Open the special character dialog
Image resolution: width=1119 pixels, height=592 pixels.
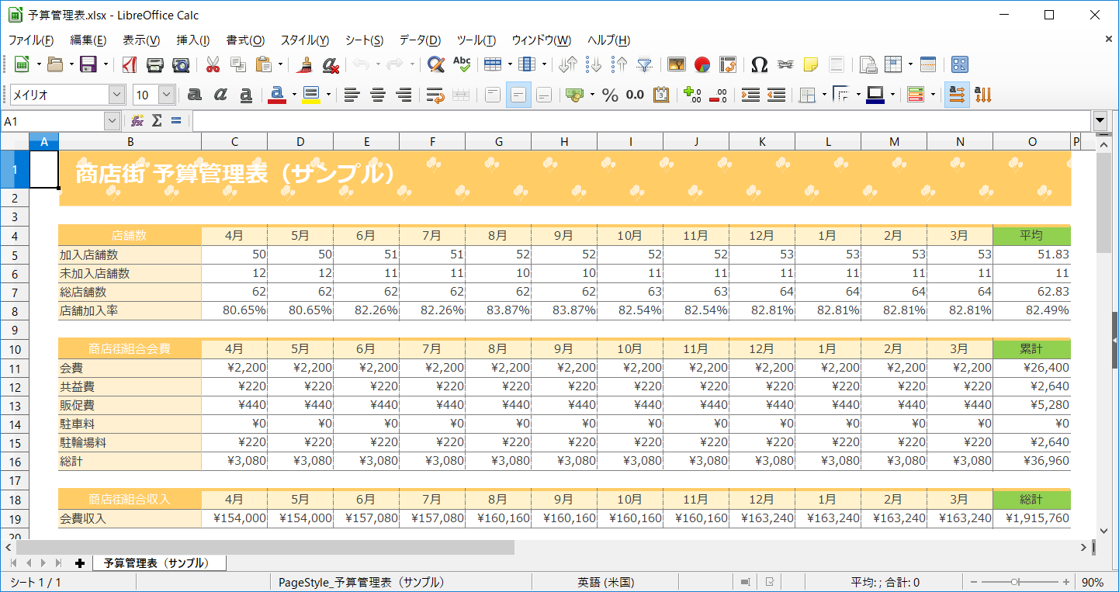click(759, 64)
